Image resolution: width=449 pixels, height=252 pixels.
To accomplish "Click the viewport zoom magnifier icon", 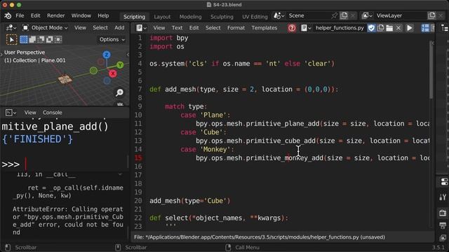I will pyautogui.click(x=120, y=92).
